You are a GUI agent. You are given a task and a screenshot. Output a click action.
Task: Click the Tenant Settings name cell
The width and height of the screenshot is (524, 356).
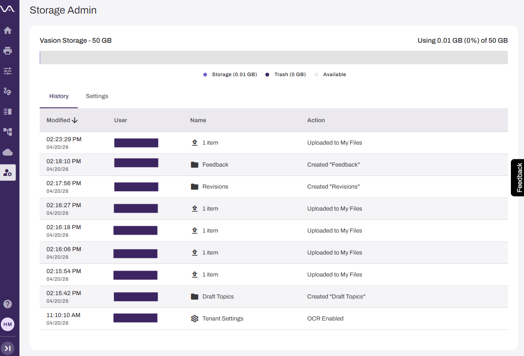[x=223, y=319]
